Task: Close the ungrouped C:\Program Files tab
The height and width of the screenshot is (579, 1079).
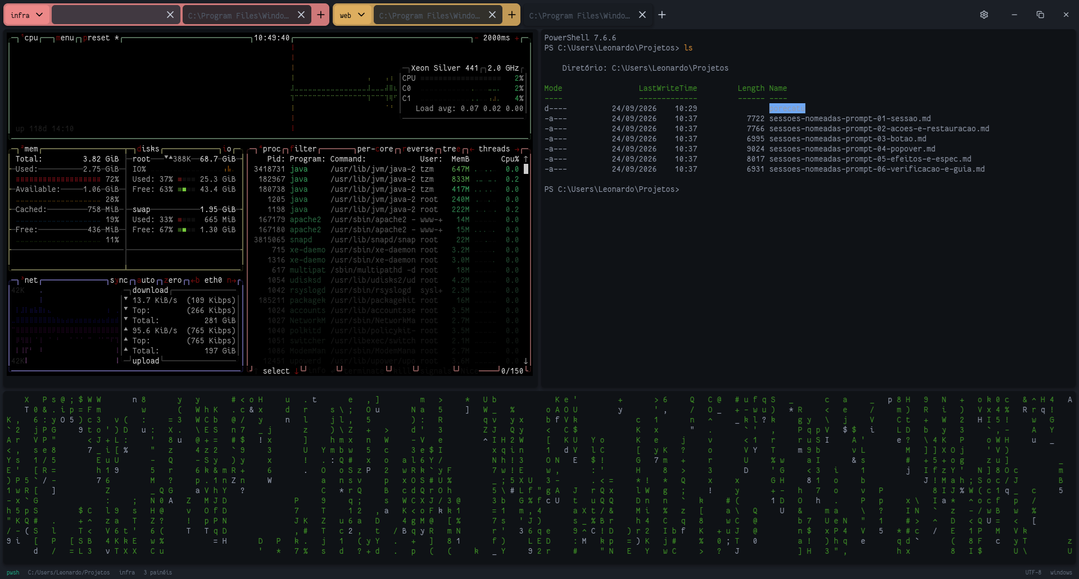Action: pyautogui.click(x=642, y=15)
